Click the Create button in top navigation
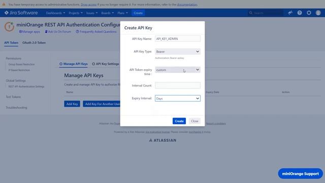The width and height of the screenshot is (325, 183). (138, 13)
